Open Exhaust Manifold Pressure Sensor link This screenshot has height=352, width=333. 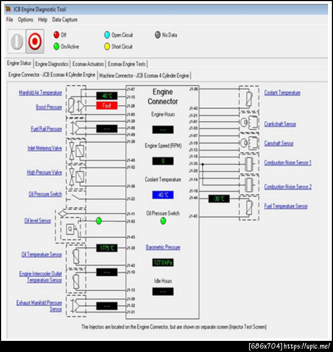click(x=39, y=306)
